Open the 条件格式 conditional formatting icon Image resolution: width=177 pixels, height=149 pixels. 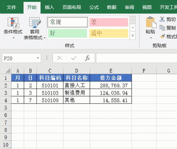[x=13, y=23]
